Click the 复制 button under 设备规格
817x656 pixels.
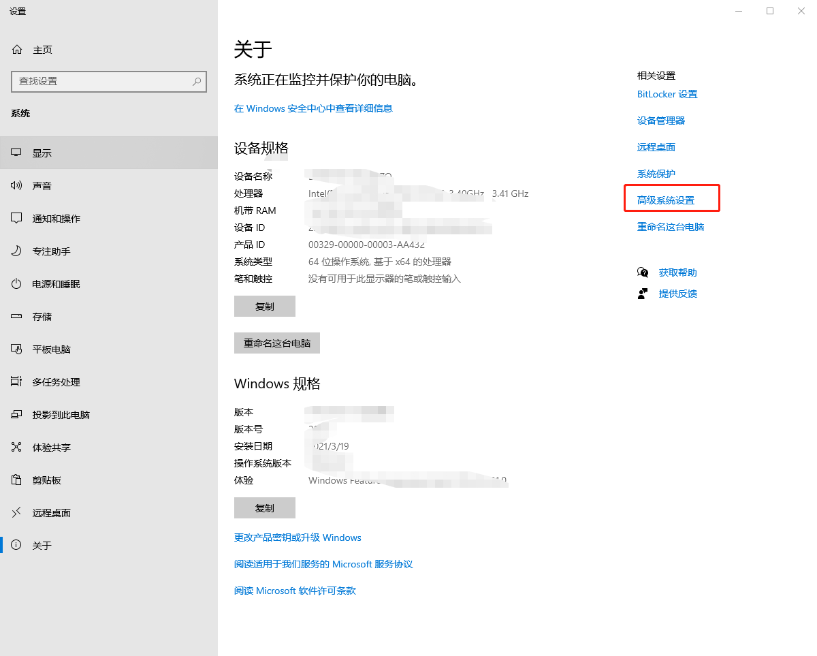[264, 306]
